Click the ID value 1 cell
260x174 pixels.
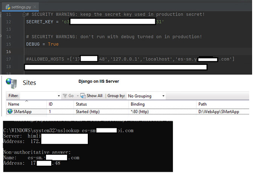[x=50, y=112]
